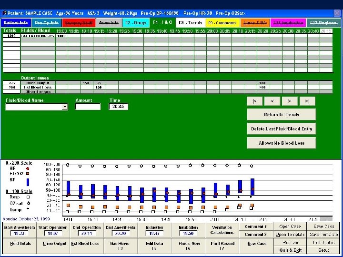Click the 20:00 time column header

coord(213,31)
